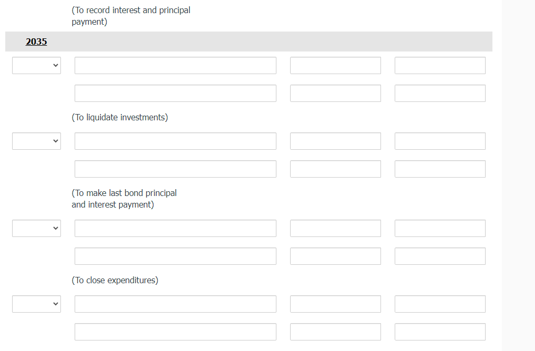Click the second account field of the liquidate investments entry
Viewport: 535px width, 351px height.
[175, 93]
